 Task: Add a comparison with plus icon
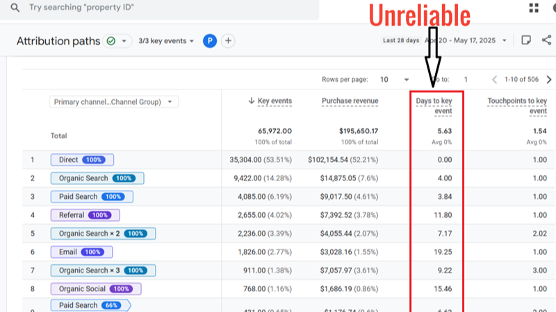tap(228, 41)
